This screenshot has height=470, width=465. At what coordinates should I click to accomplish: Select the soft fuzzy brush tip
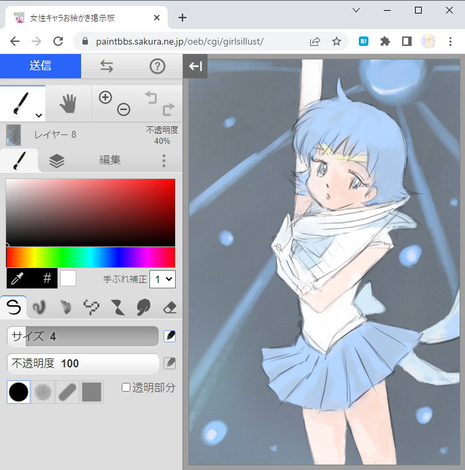pyautogui.click(x=43, y=392)
